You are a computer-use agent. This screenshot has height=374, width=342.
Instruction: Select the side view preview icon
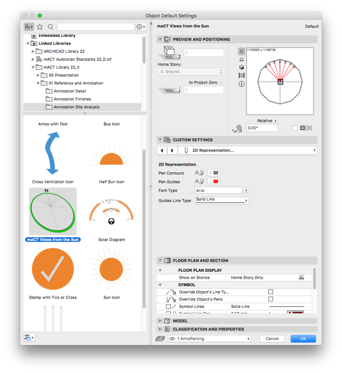241,60
